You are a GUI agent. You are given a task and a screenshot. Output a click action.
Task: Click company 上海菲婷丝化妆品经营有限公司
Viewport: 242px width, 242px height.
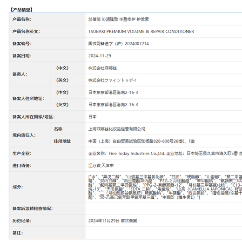pyautogui.click(x=117, y=129)
